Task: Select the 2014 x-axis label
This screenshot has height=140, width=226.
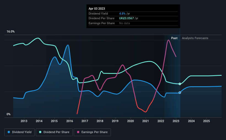Action: (x=39, y=121)
